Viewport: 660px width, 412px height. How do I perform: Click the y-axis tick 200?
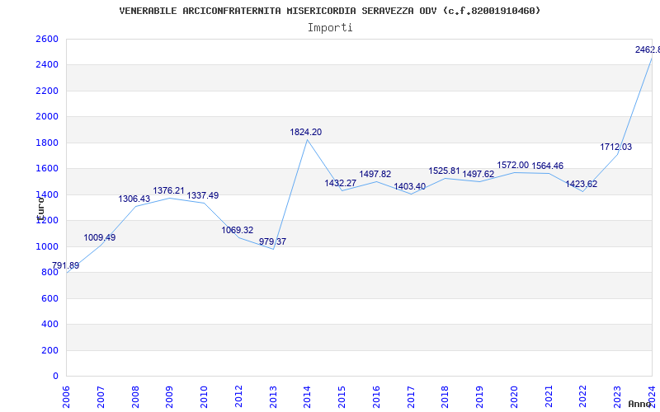click(49, 351)
